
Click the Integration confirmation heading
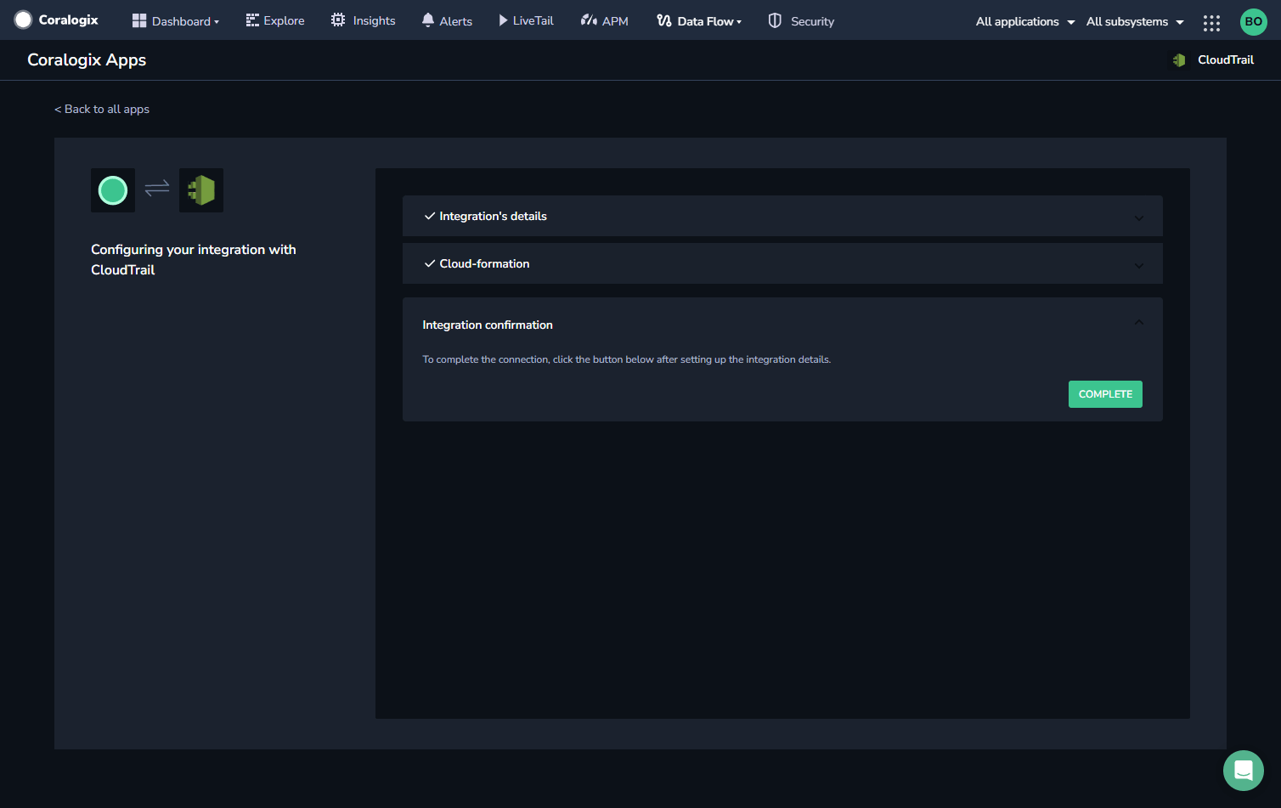(488, 325)
